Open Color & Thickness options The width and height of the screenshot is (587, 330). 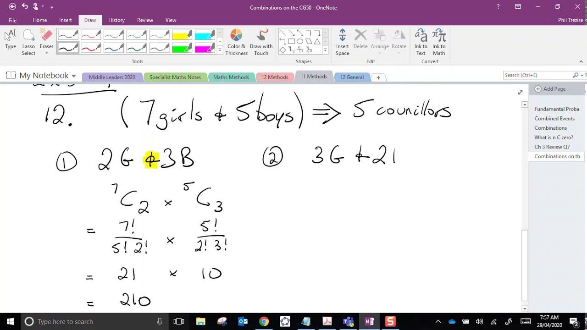coord(236,43)
